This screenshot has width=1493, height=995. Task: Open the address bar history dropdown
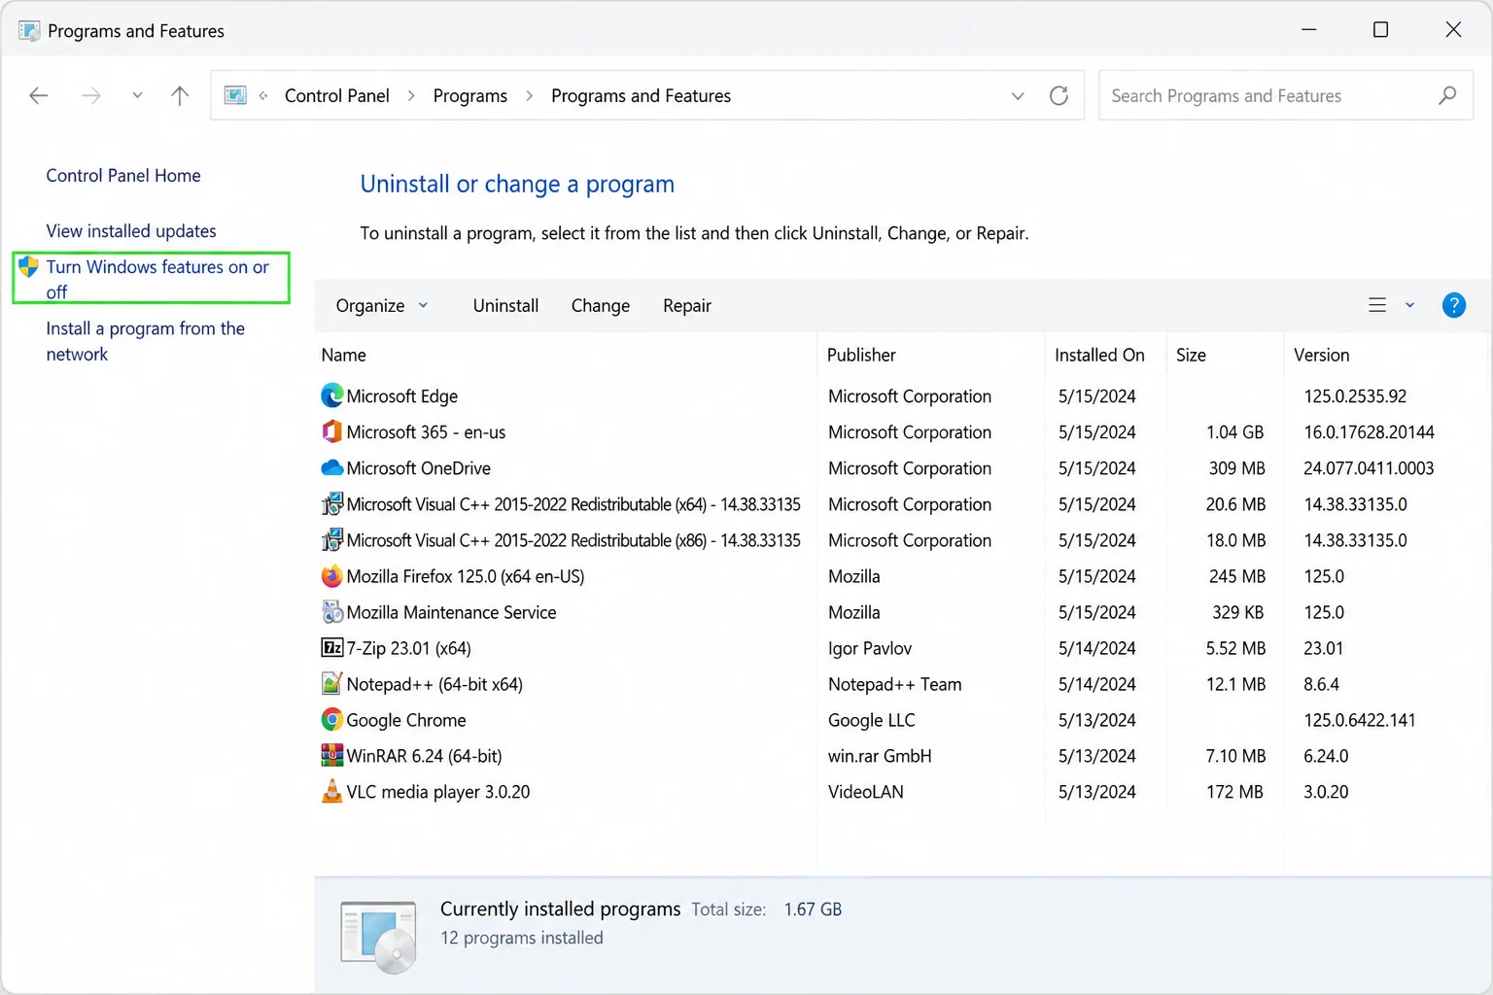point(1018,95)
